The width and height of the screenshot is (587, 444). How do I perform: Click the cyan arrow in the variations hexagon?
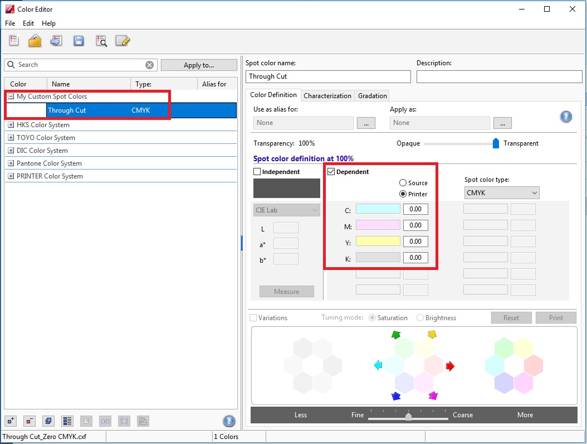pyautogui.click(x=378, y=365)
